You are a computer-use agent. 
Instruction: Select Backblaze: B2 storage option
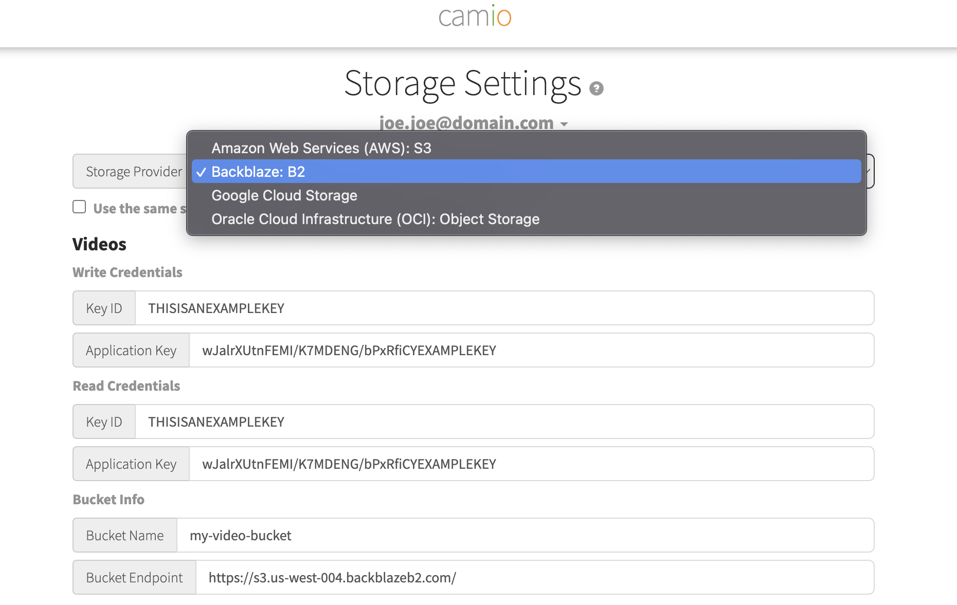tap(526, 172)
